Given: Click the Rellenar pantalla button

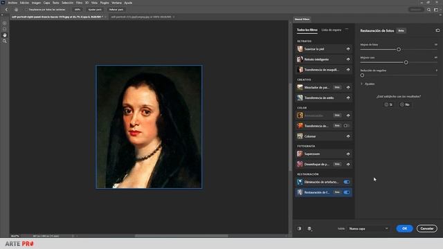Looking at the screenshot, I should [x=116, y=10].
